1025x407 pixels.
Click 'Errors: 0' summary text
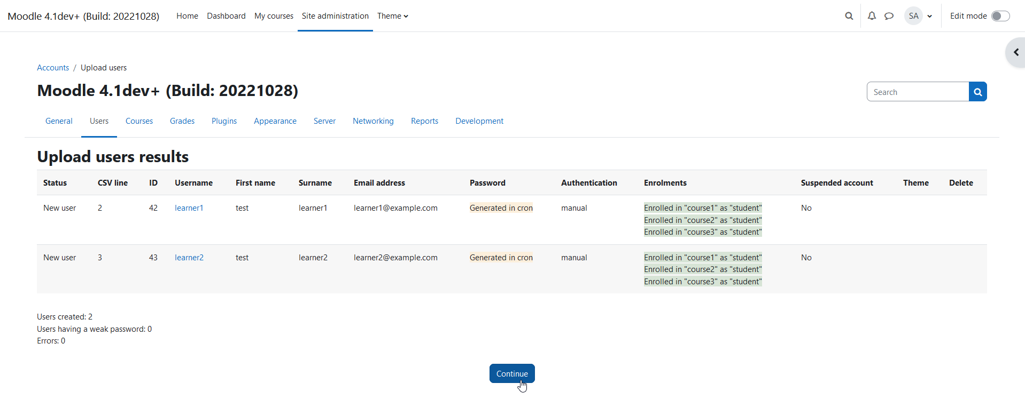(51, 341)
